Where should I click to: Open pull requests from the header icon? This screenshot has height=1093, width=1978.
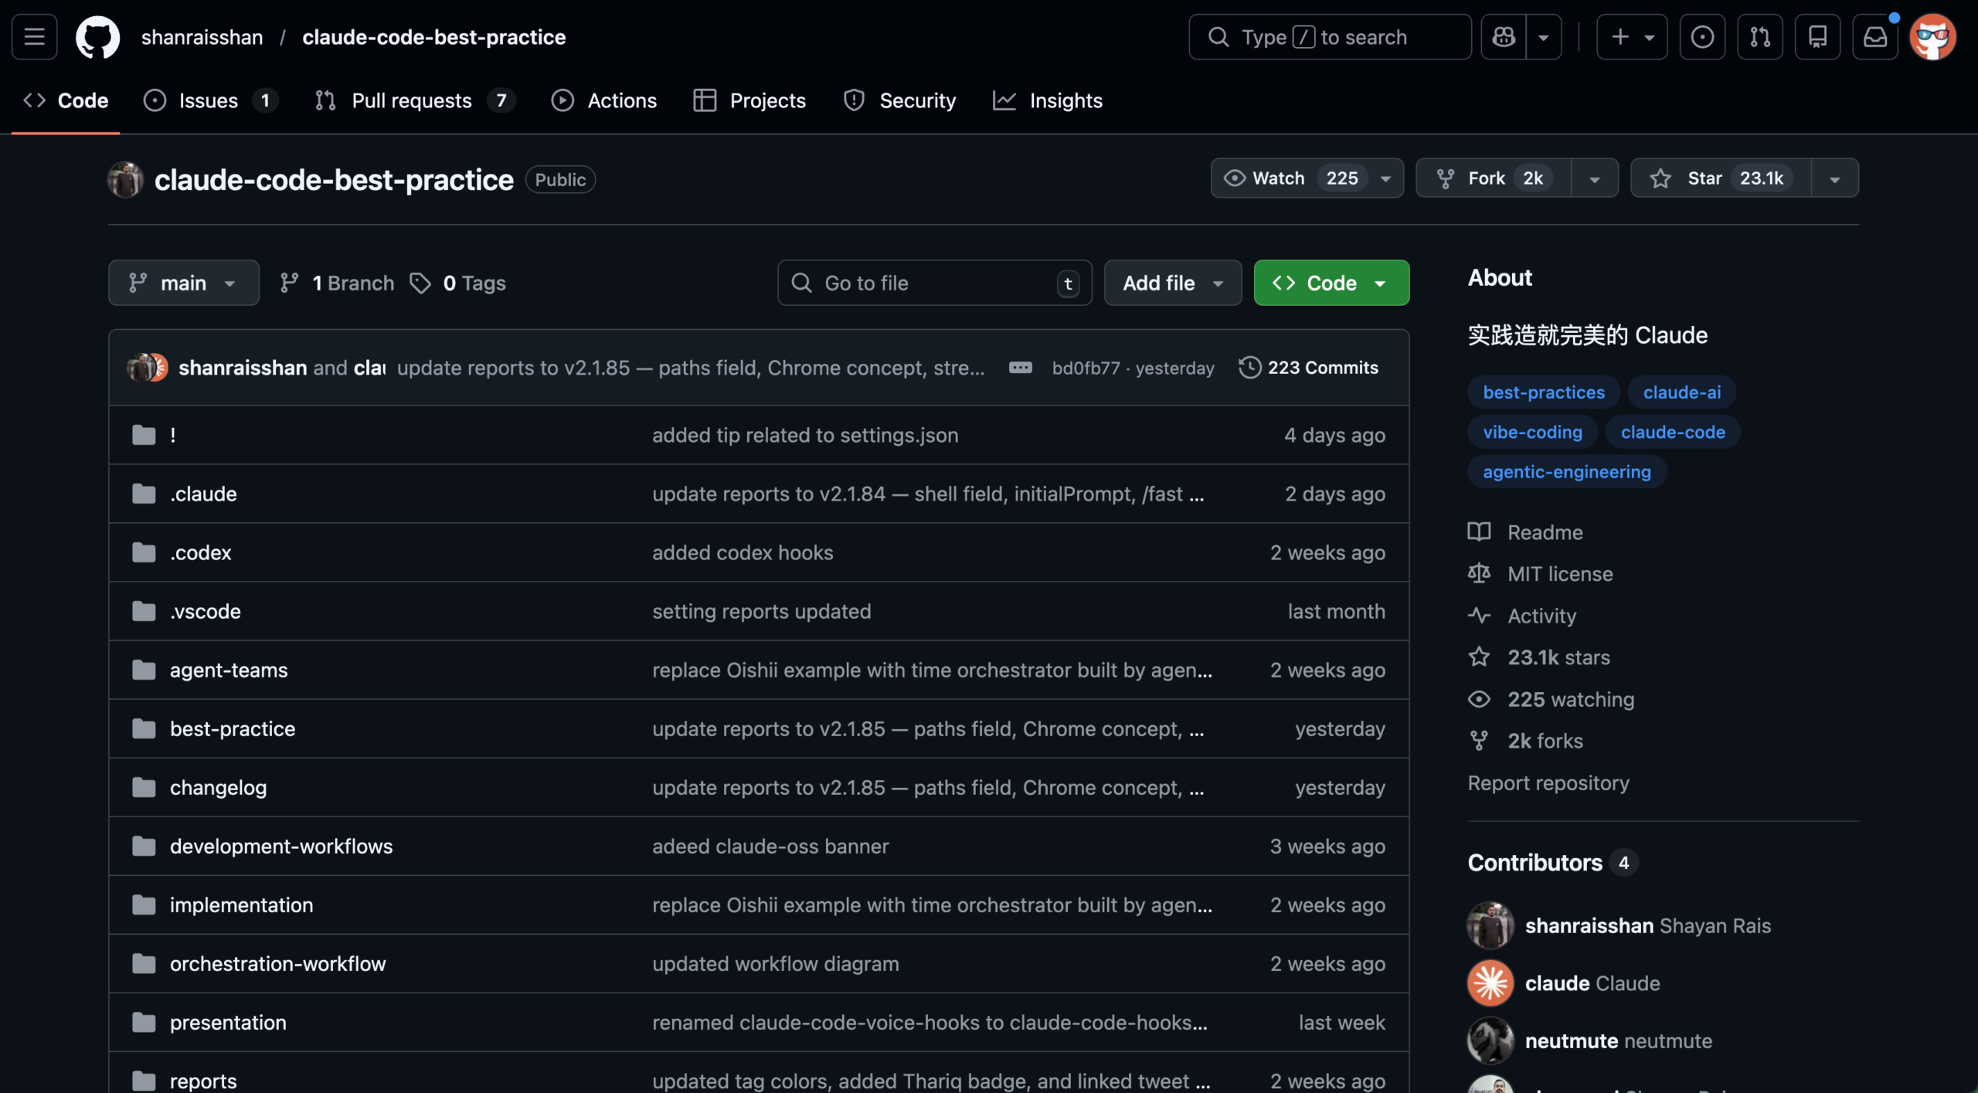[x=1759, y=36]
